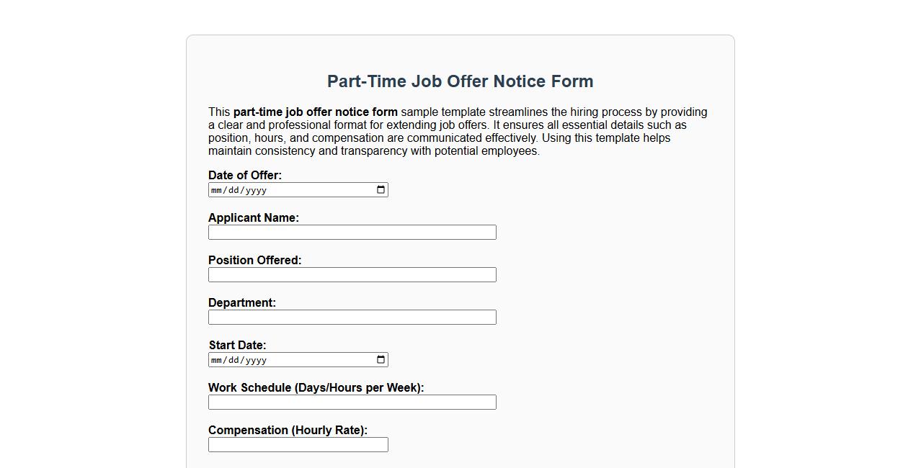Viewport: 921px width, 468px height.
Task: Click the Position Offered text box
Action: tap(352, 274)
